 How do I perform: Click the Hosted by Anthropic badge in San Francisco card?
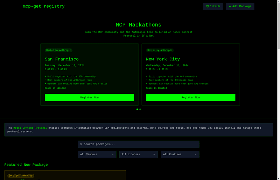point(58,50)
